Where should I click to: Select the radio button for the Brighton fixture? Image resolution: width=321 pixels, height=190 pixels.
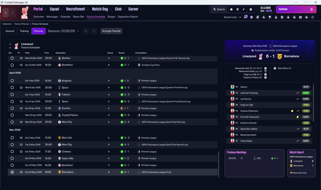(12, 81)
